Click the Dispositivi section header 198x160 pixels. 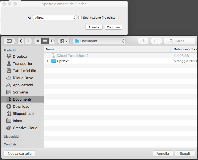point(12,137)
